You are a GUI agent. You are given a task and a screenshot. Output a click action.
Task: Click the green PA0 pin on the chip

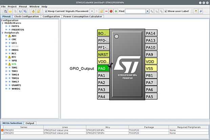103,68
